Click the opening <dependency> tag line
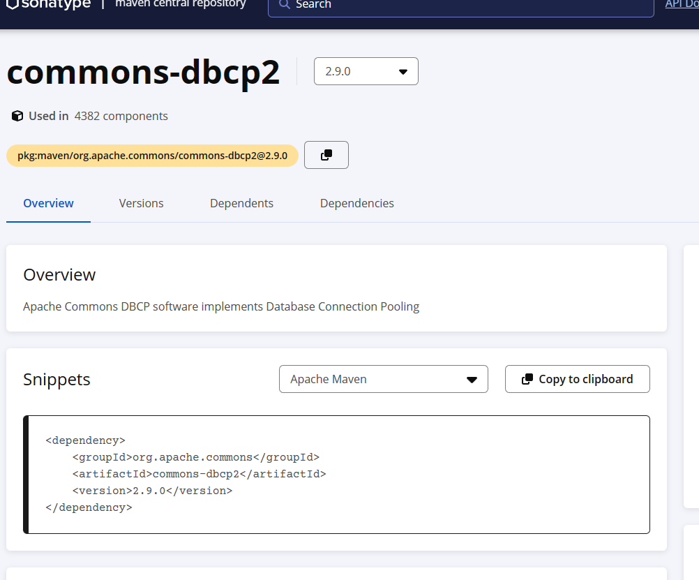699x580 pixels. 85,440
